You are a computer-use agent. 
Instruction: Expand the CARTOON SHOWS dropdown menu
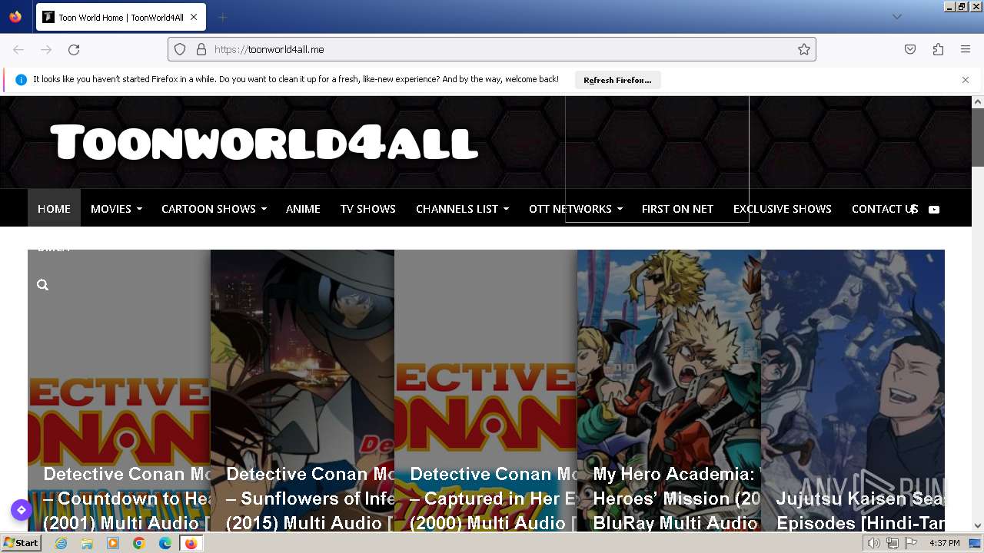coord(214,209)
